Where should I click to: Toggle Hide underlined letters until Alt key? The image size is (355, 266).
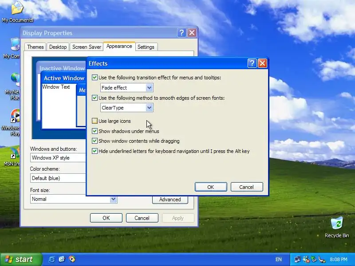click(95, 151)
